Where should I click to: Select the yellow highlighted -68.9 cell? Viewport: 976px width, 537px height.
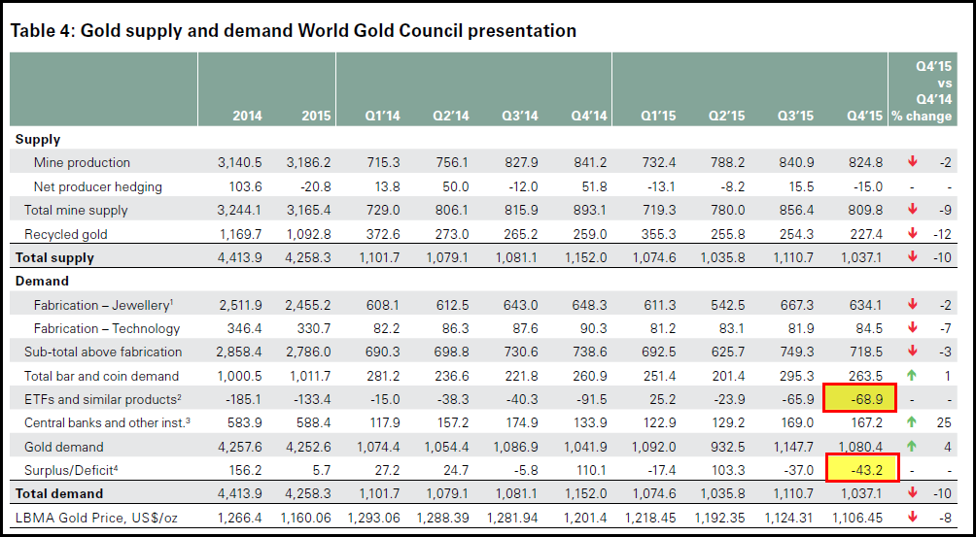(x=859, y=399)
